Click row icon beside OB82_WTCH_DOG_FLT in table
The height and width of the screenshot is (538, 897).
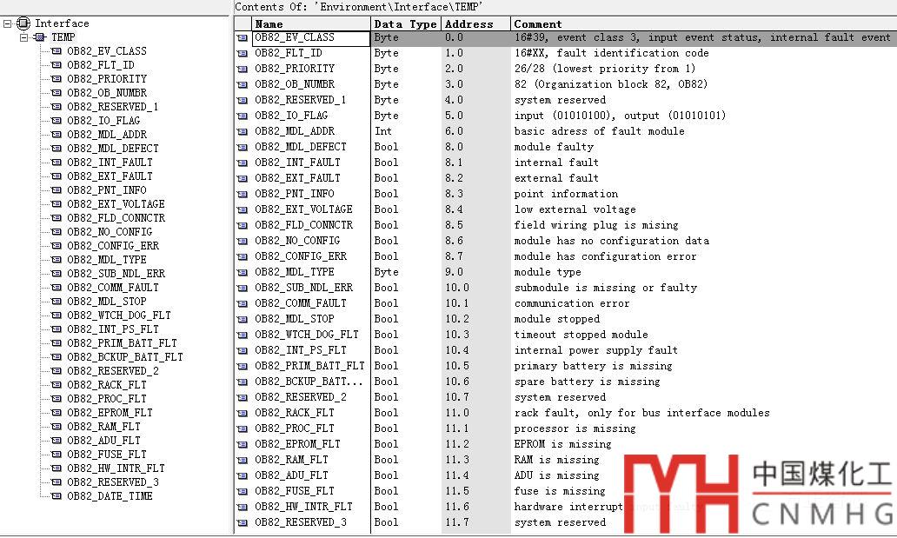tap(243, 335)
